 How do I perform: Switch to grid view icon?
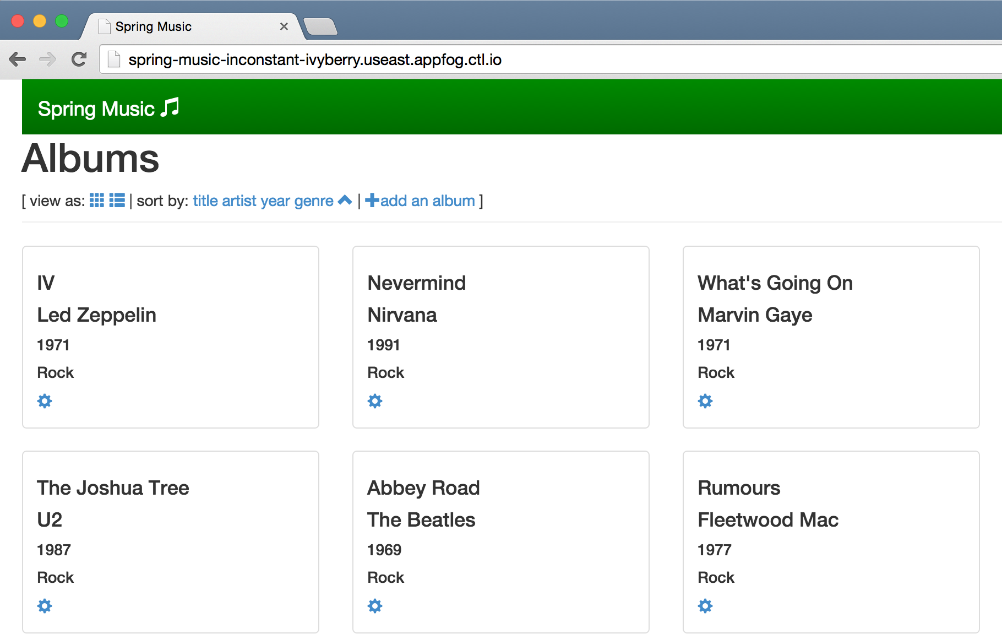click(97, 201)
